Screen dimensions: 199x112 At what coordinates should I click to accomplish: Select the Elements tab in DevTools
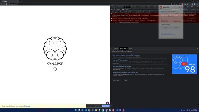tap(120, 7)
